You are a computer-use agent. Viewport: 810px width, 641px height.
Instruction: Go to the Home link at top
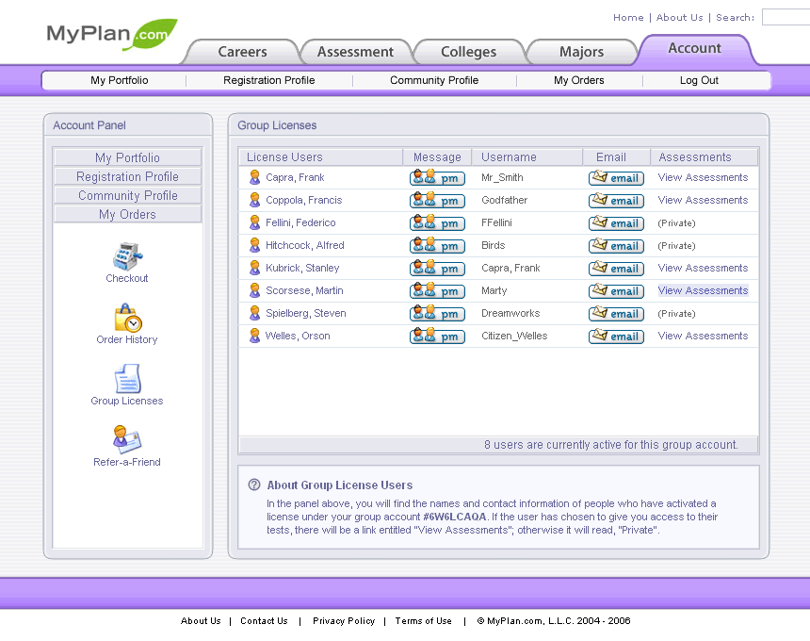pos(628,18)
